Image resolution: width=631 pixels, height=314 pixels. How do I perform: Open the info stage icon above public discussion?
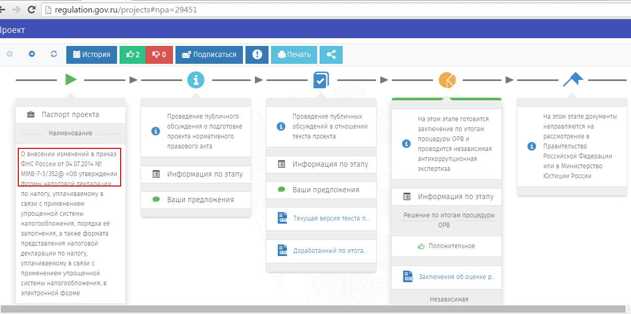(x=195, y=80)
